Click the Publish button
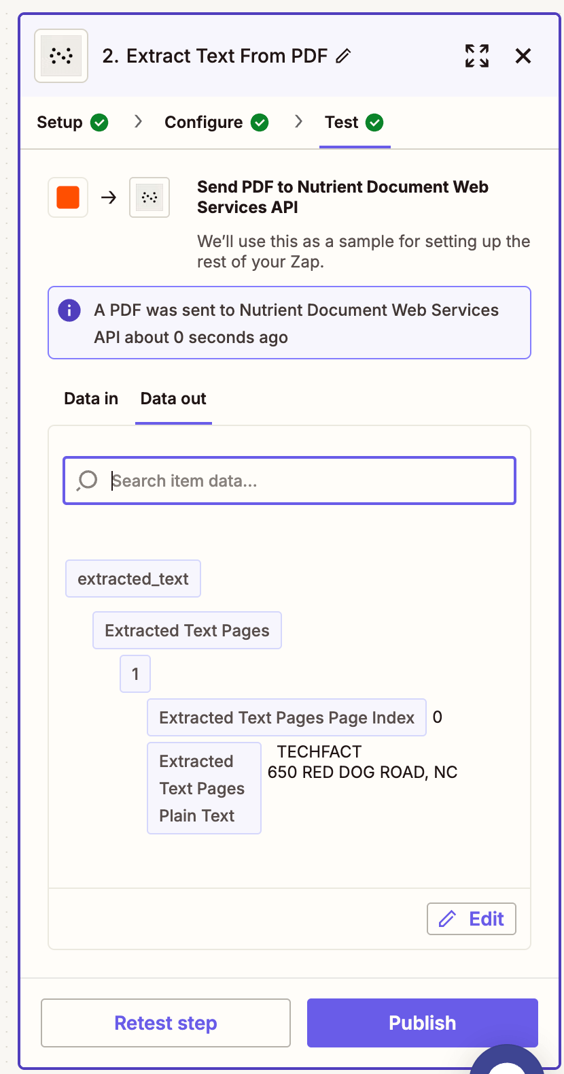The height and width of the screenshot is (1074, 564). click(x=422, y=1023)
